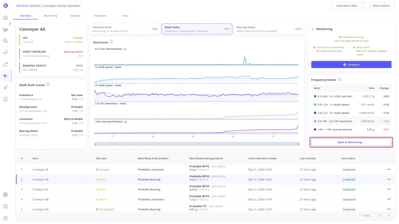399x224 pixels.
Task: Click the Last scanned column header
Action: (x=307, y=158)
